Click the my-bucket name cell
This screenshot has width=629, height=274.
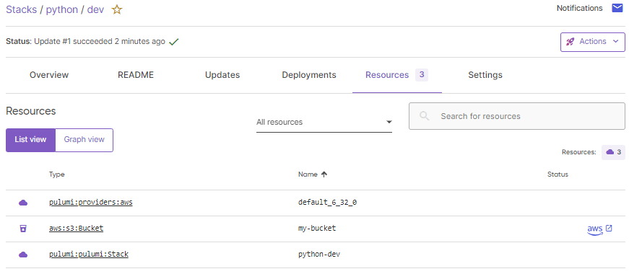pyautogui.click(x=317, y=229)
